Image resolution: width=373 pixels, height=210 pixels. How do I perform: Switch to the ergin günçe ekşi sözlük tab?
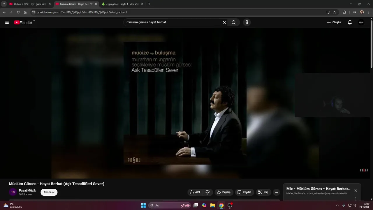pyautogui.click(x=122, y=4)
